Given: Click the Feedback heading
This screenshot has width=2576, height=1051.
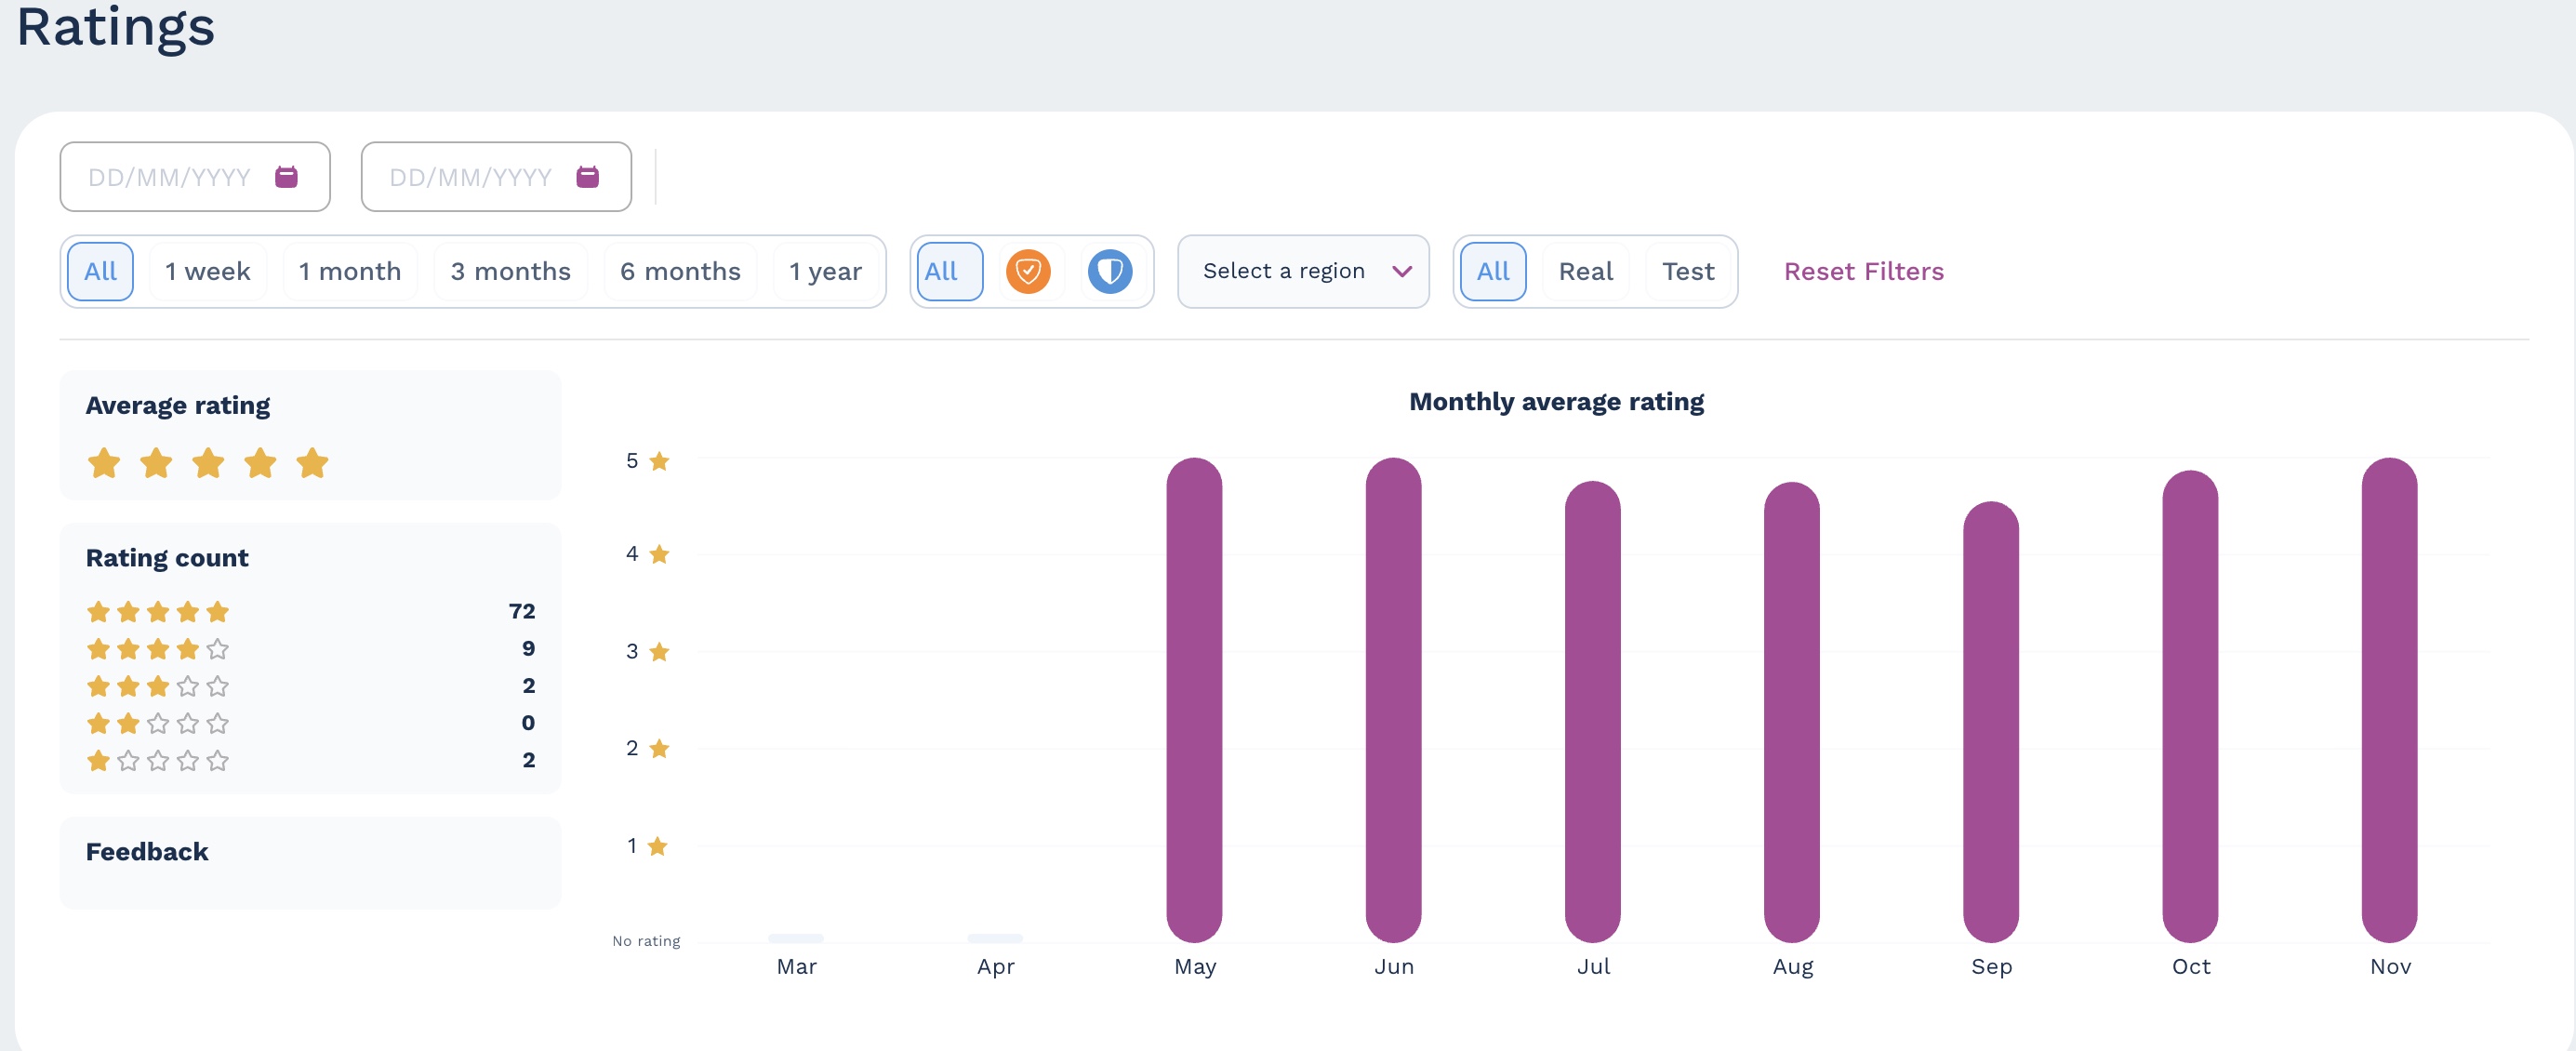Looking at the screenshot, I should coord(147,852).
